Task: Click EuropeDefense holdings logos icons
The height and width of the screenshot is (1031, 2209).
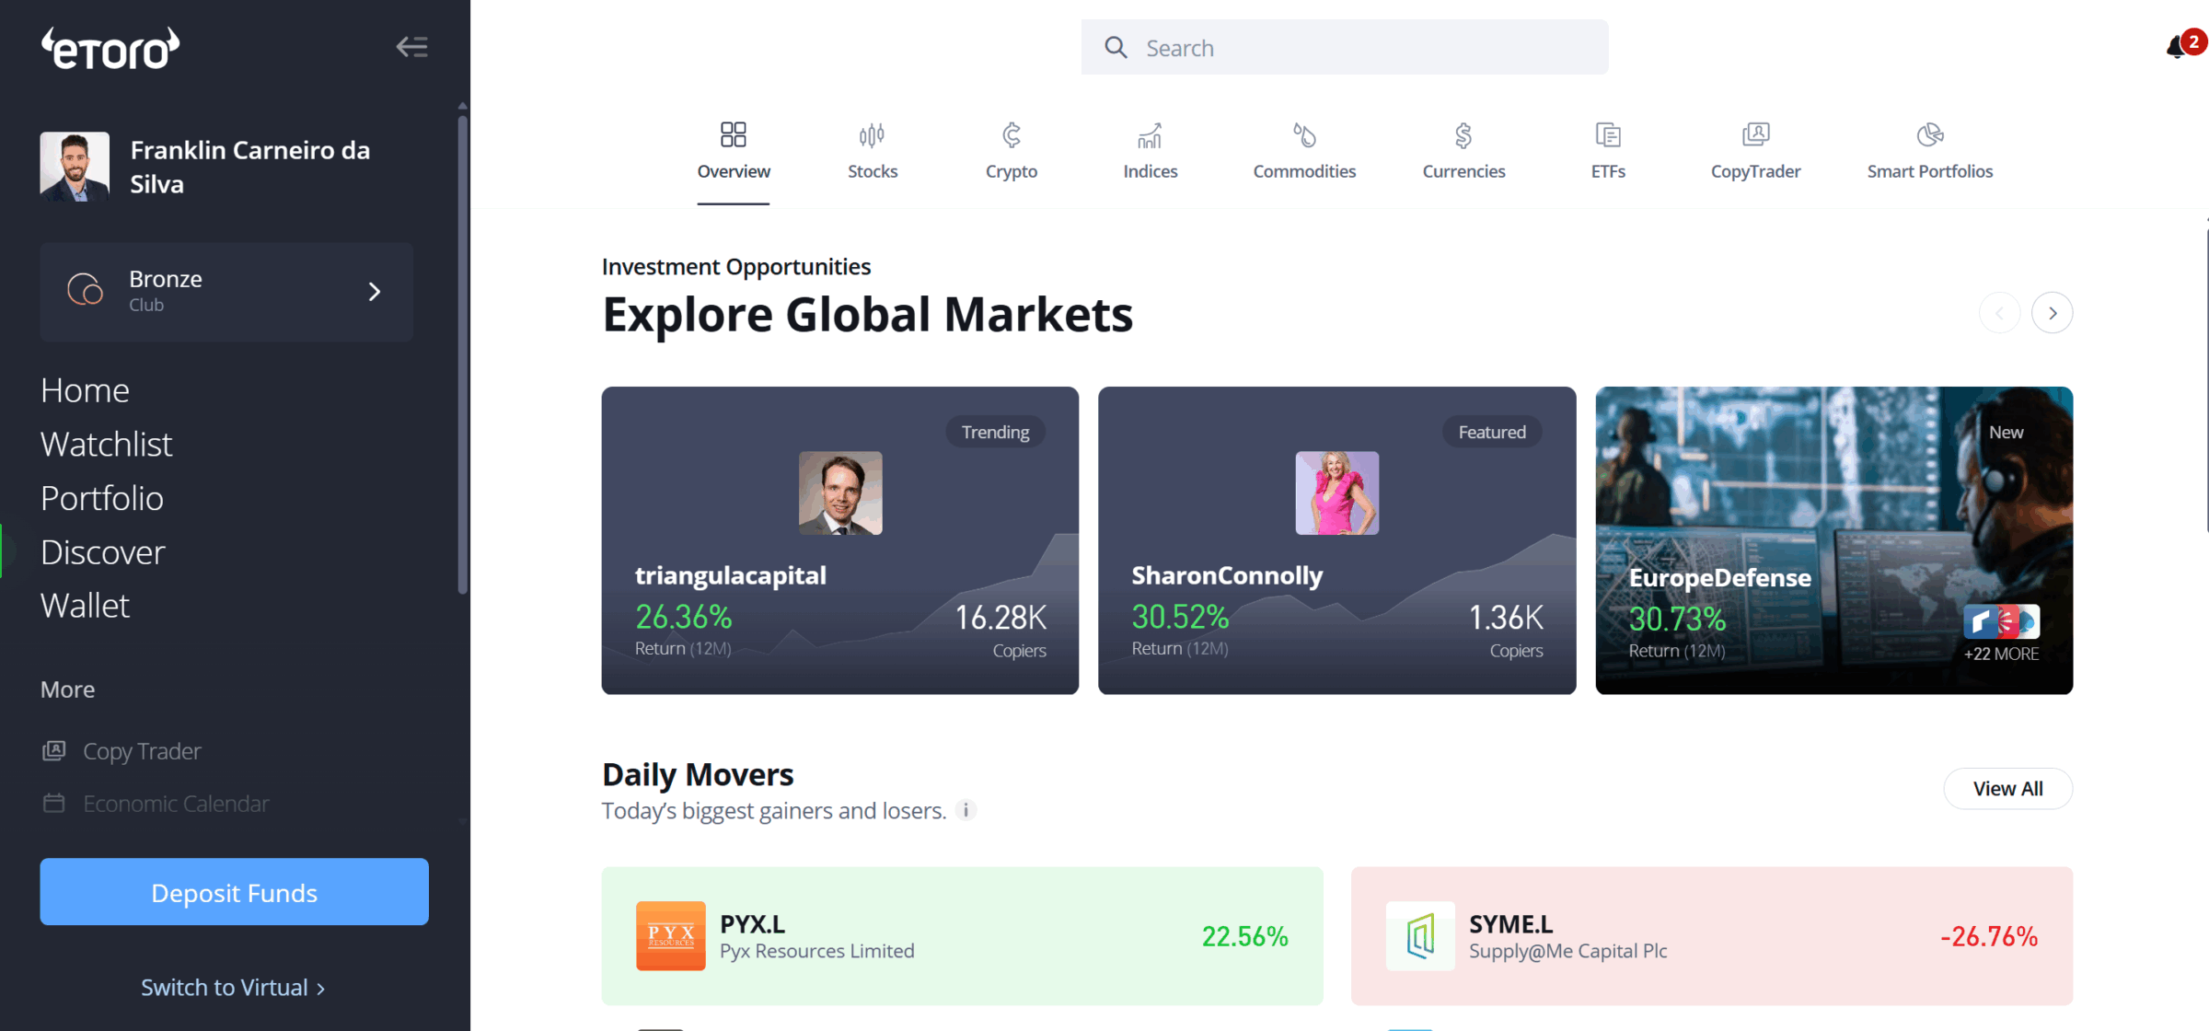Action: tap(2002, 621)
